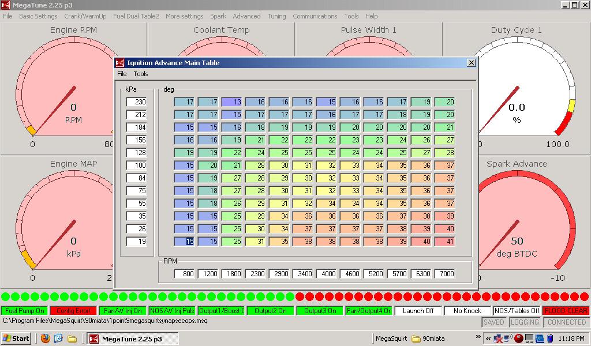This screenshot has height=346, width=591.
Task: Expand hidden system tray icons chevron
Action: tap(488, 339)
